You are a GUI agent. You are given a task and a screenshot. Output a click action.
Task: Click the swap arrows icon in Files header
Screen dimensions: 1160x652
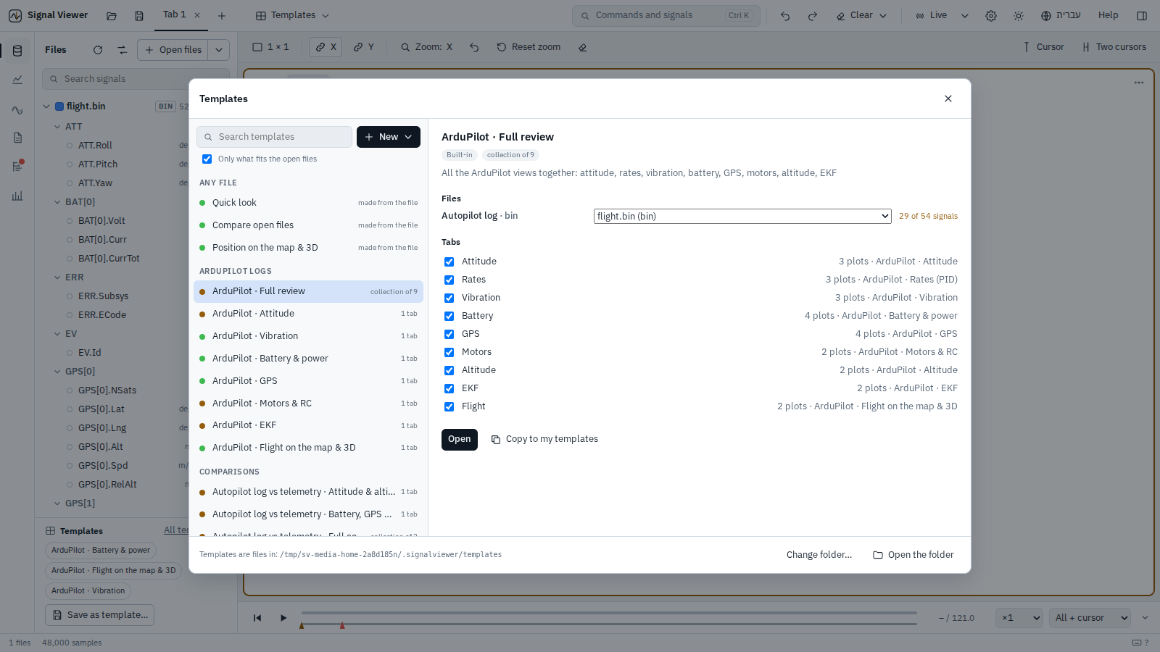123,50
